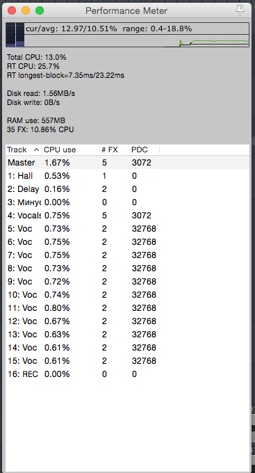
Task: Click the CPU usage history graph
Action: (x=137, y=41)
